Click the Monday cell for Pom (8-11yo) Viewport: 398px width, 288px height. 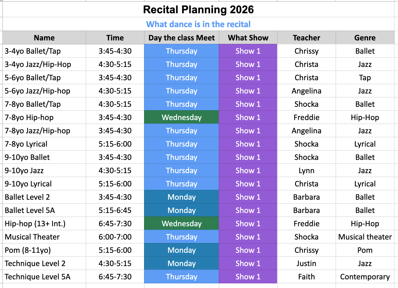[x=182, y=250]
